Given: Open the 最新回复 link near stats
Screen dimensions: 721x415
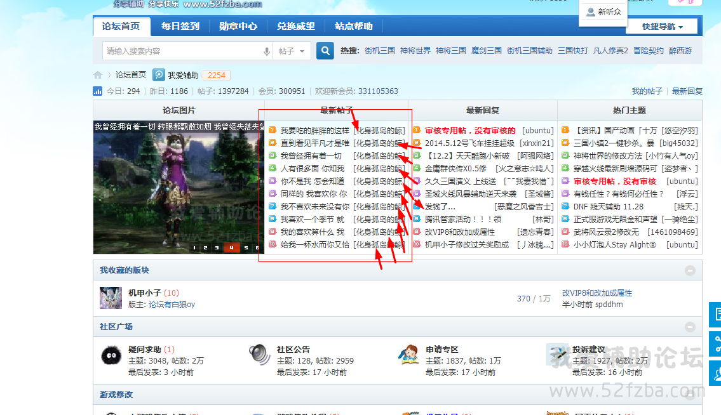Looking at the screenshot, I should 687,91.
